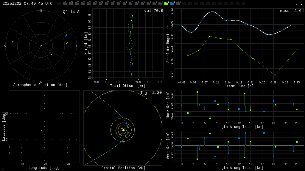
Task: Click the green meteor streak in atmospheric plot
Action: coord(67,43)
